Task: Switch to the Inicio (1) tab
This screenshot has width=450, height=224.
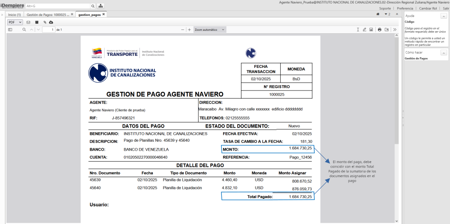Action: (15, 15)
